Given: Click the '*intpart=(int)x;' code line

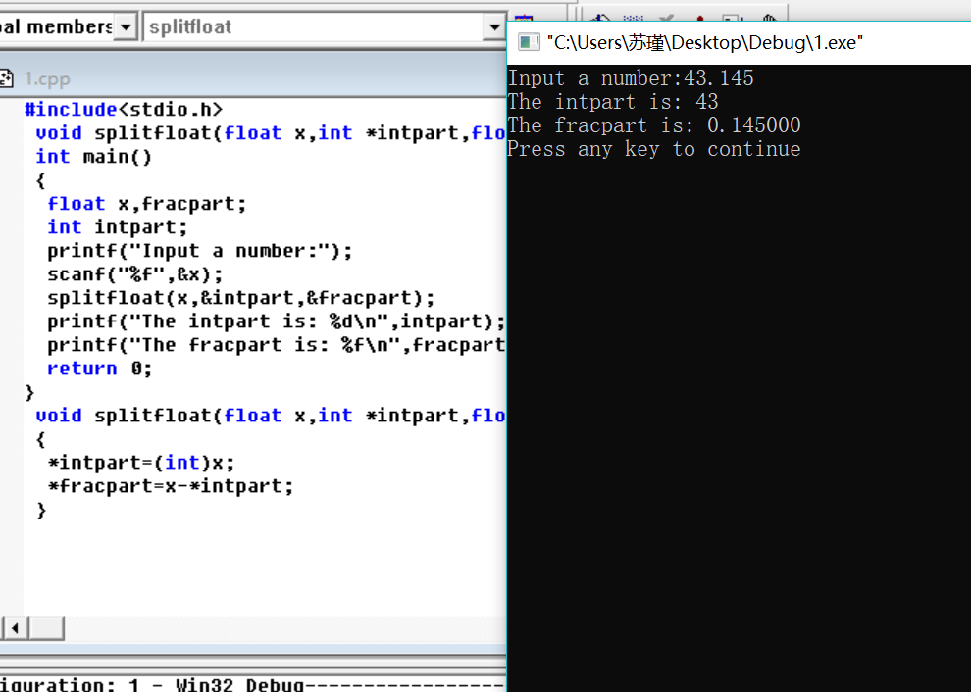Looking at the screenshot, I should coord(141,463).
